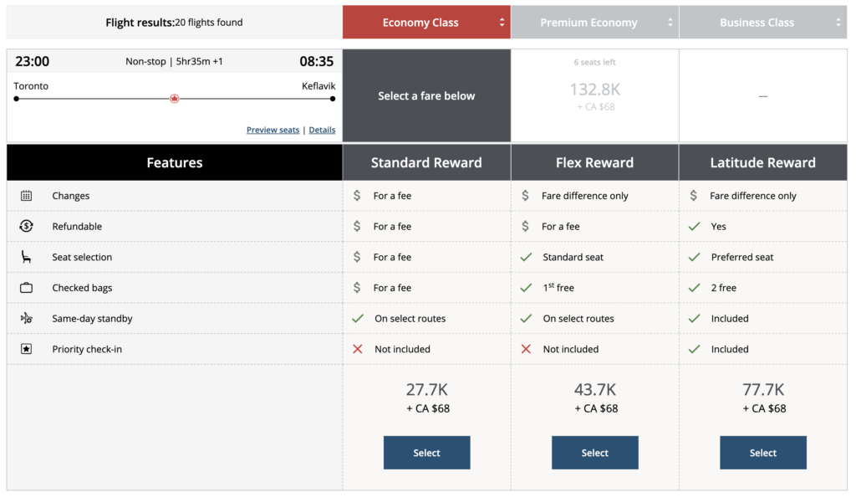Switch to the Premium Economy tab

588,23
